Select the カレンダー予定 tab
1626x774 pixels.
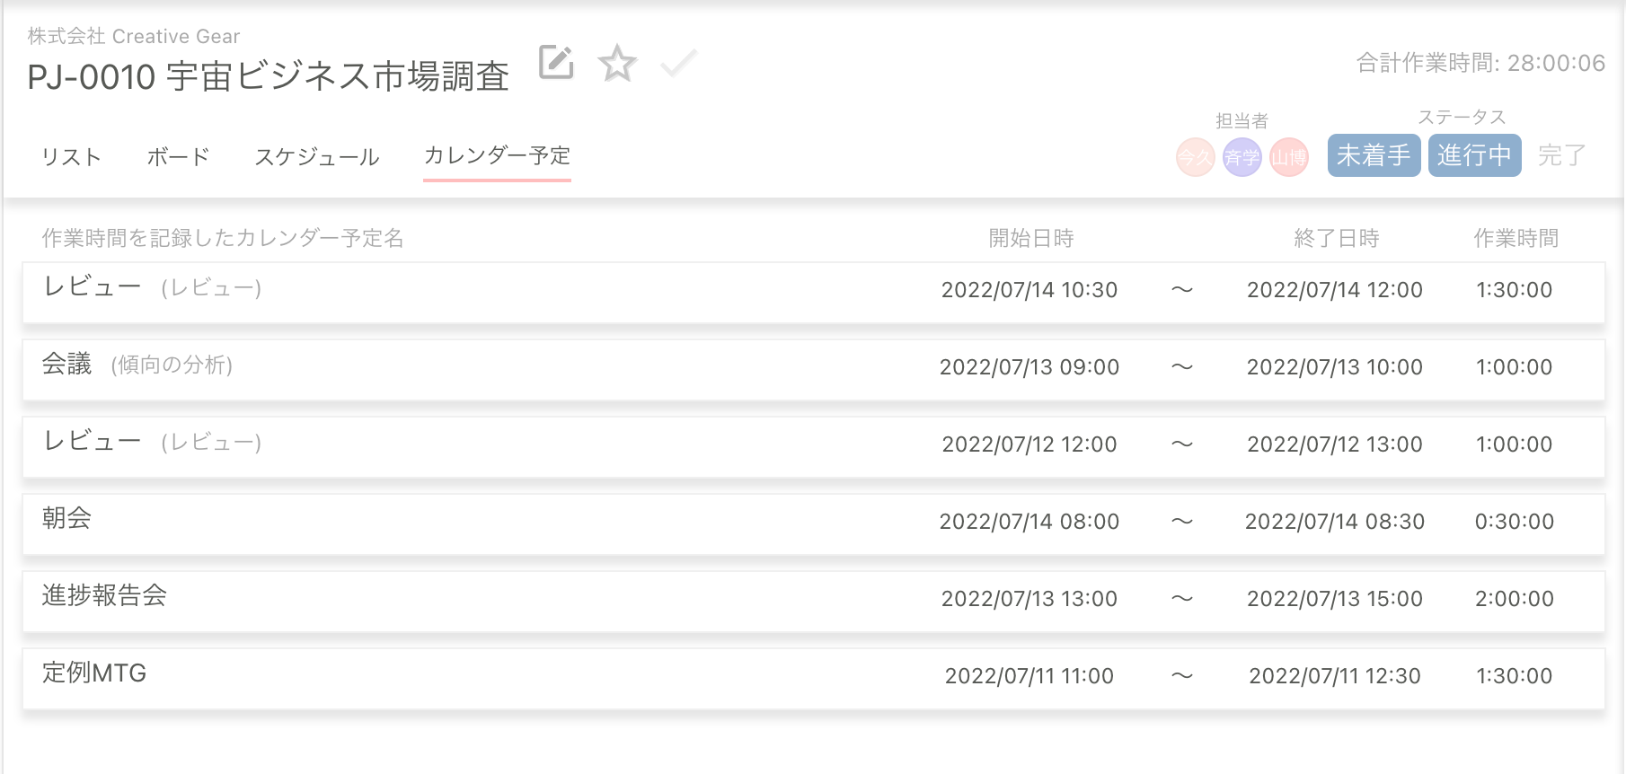497,156
